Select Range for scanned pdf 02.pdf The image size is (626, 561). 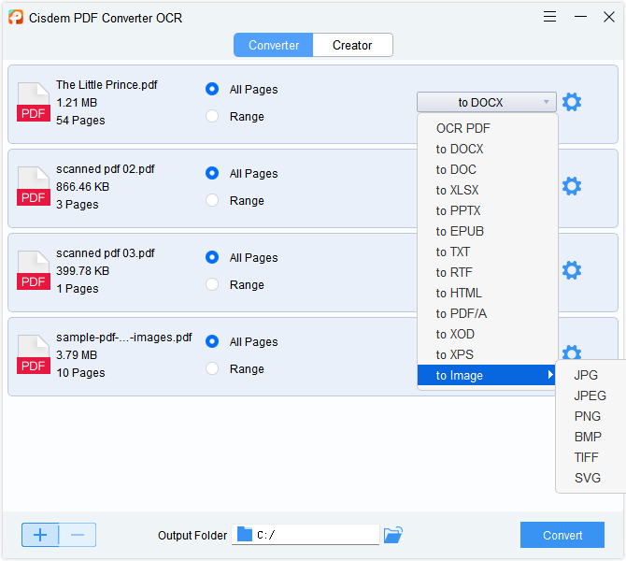point(212,200)
